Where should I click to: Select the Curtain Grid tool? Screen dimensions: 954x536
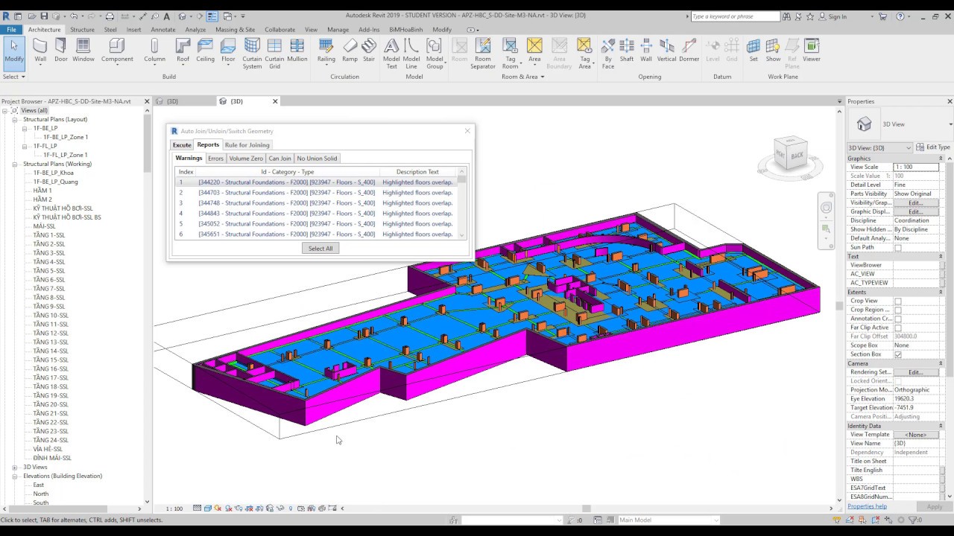click(274, 54)
